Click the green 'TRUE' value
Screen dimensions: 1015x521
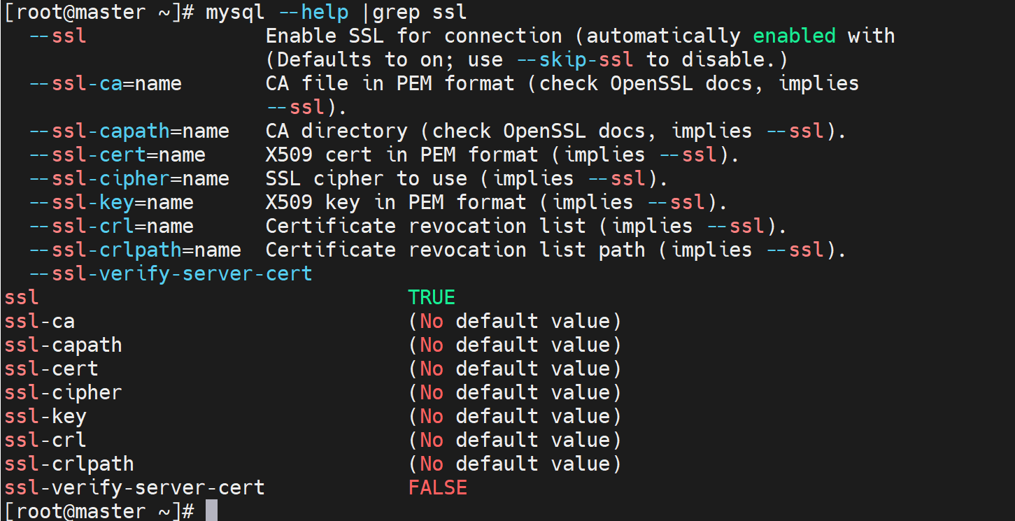(x=432, y=298)
